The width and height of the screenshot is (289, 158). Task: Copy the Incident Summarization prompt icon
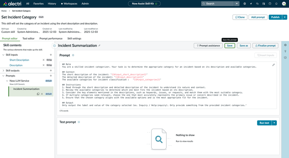(38, 94)
